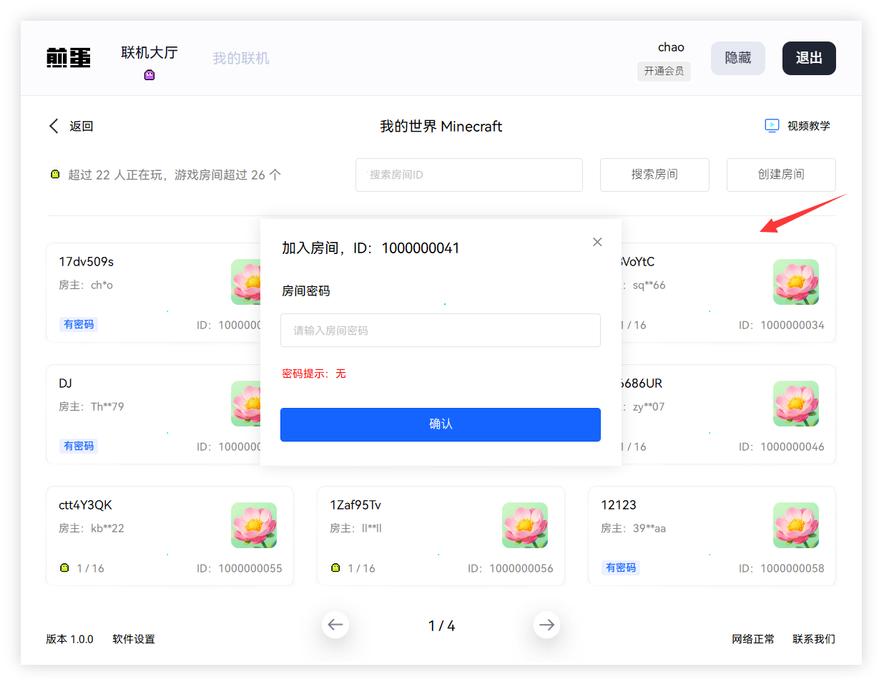
Task: Click the video tutorial icon
Action: pyautogui.click(x=772, y=126)
